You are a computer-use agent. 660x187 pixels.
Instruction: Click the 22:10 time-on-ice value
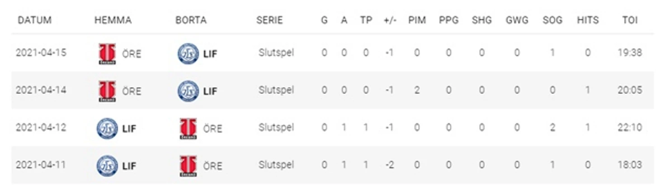pos(630,128)
